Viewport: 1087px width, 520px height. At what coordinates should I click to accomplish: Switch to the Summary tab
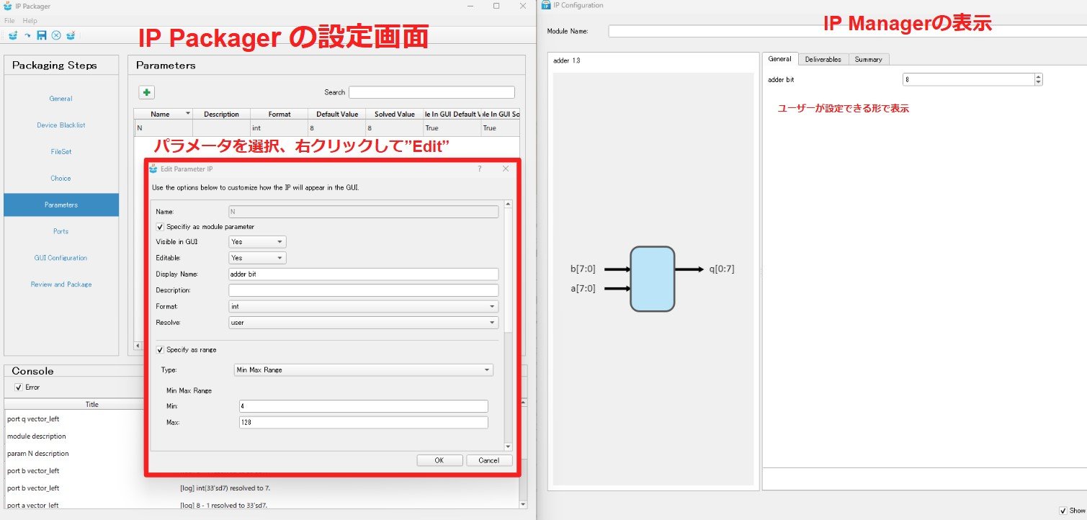click(869, 60)
